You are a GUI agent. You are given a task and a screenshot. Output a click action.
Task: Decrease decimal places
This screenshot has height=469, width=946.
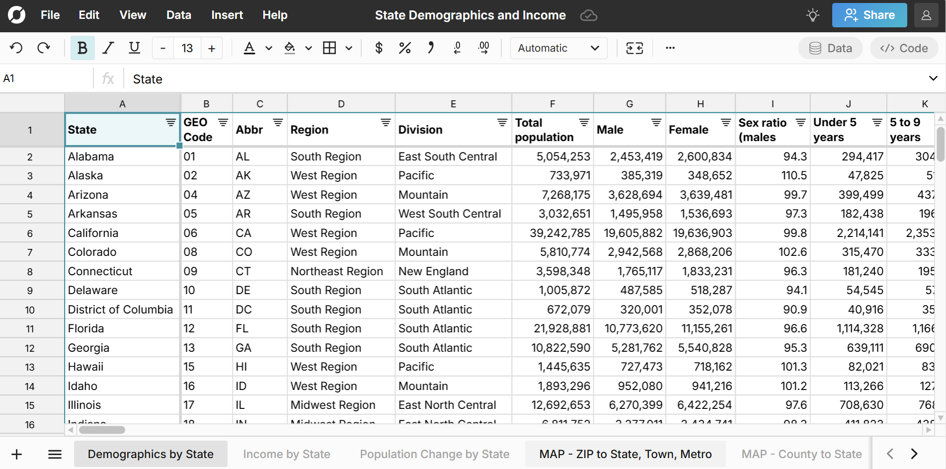tap(457, 48)
